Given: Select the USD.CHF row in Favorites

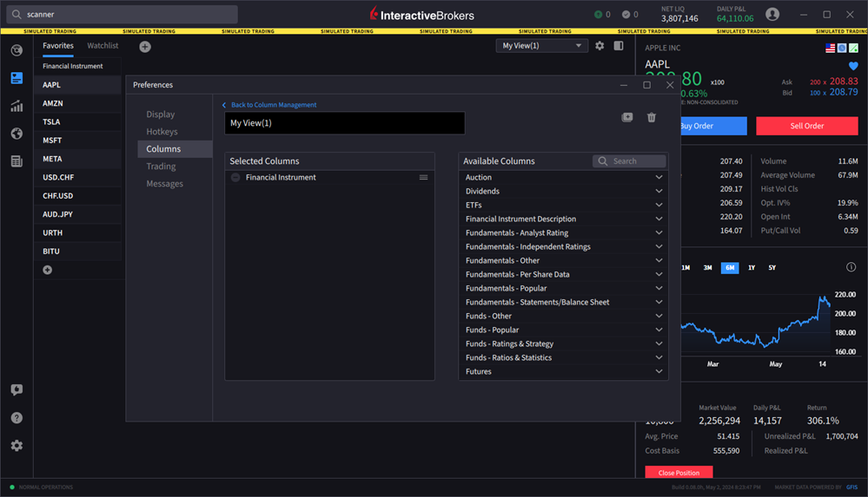Looking at the screenshot, I should pyautogui.click(x=77, y=178).
